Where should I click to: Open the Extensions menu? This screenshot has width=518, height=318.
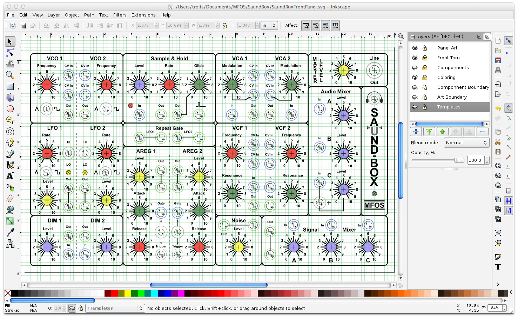[x=143, y=15]
